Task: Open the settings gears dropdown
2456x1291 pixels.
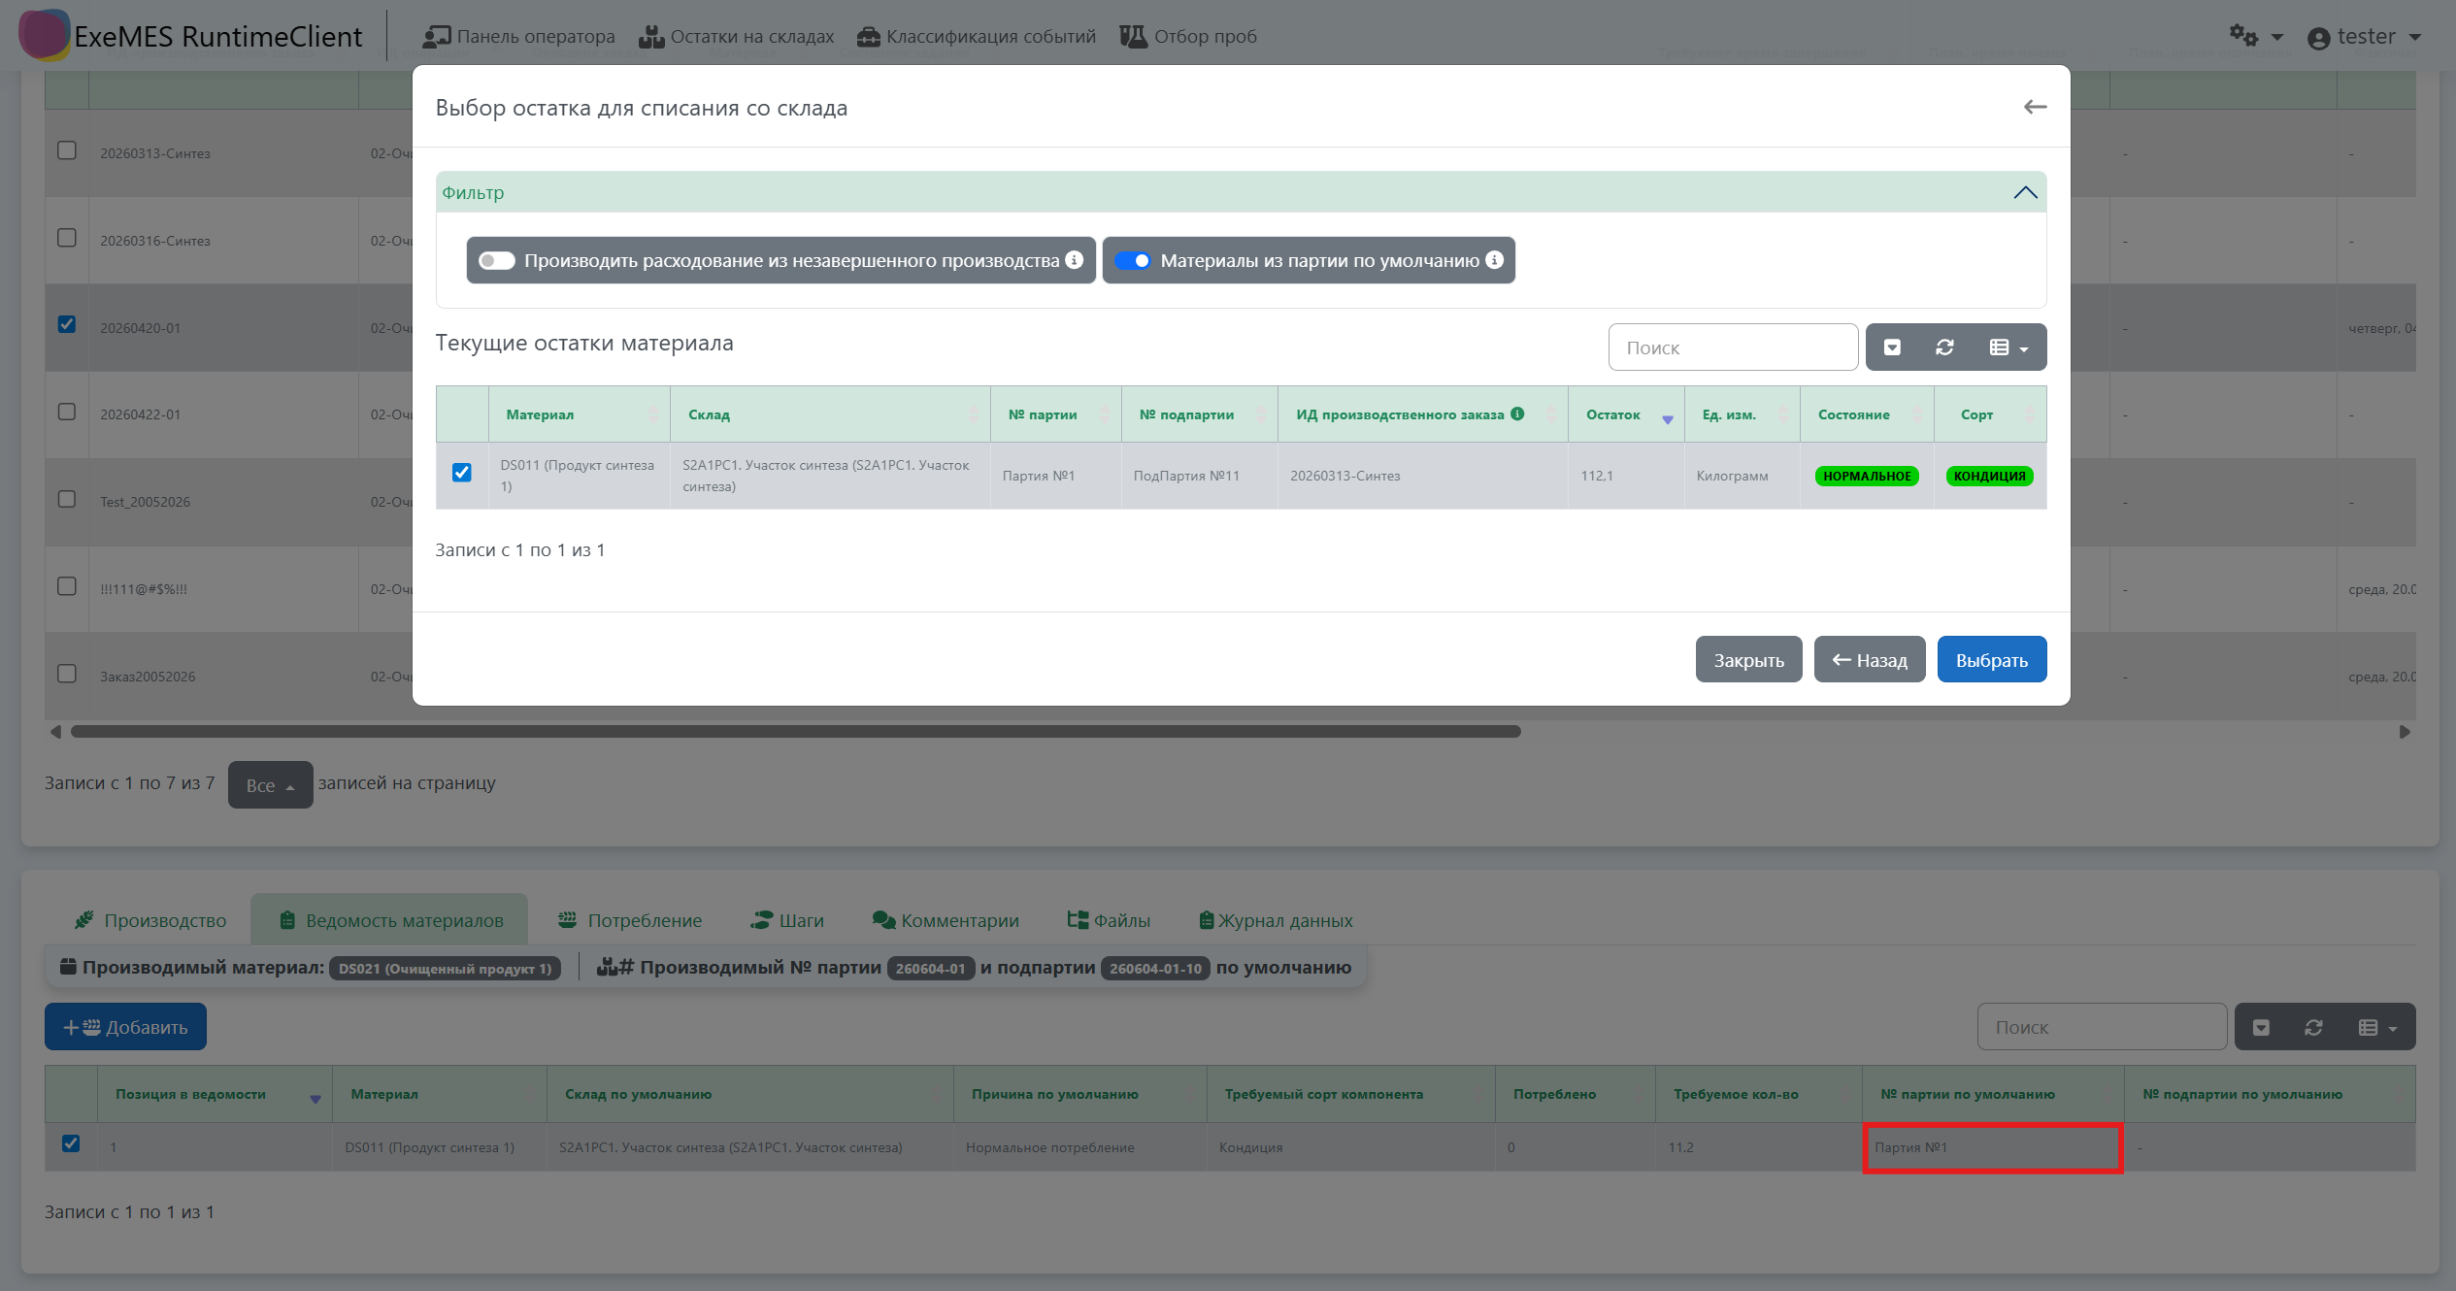Action: (x=2255, y=36)
